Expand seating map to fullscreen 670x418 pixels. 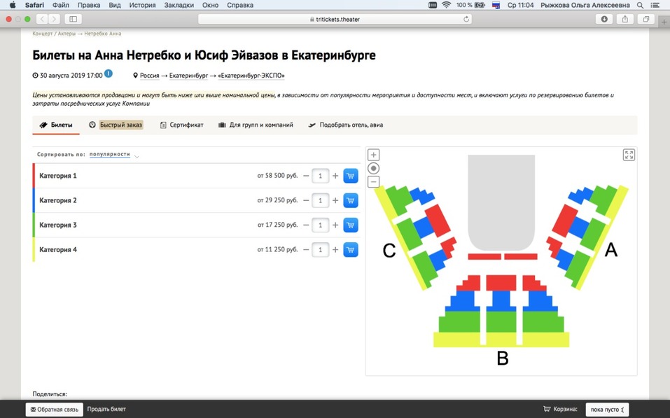(628, 155)
